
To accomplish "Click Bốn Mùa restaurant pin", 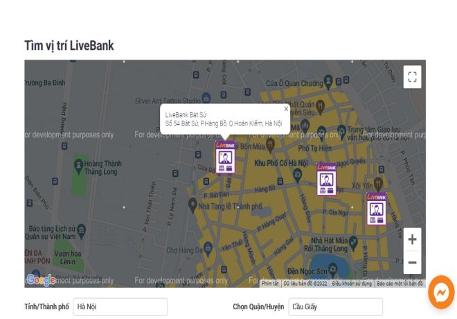I will point(270,146).
